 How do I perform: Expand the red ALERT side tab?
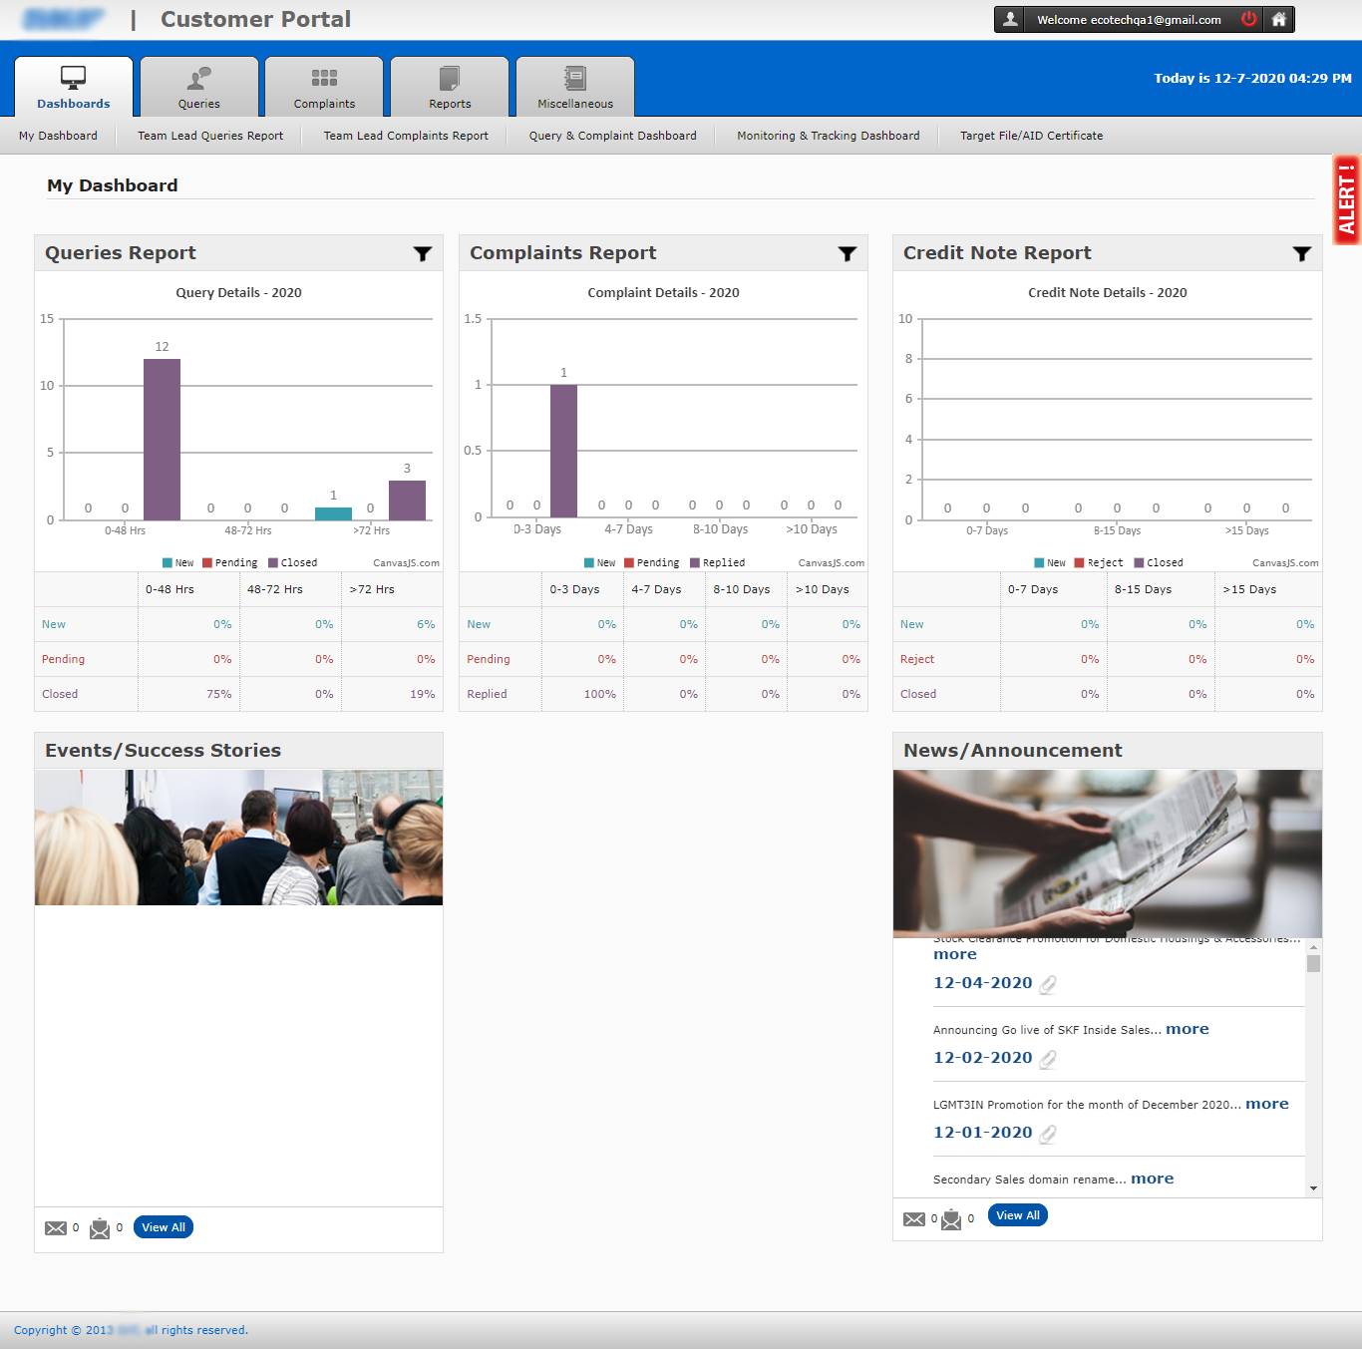pyautogui.click(x=1346, y=199)
